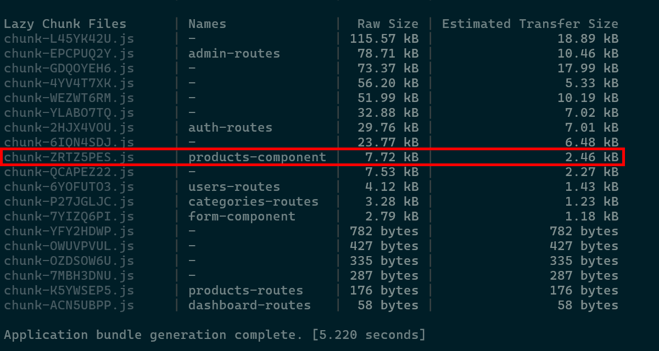
Task: Click the auth-routes chunk name
Action: pos(230,128)
